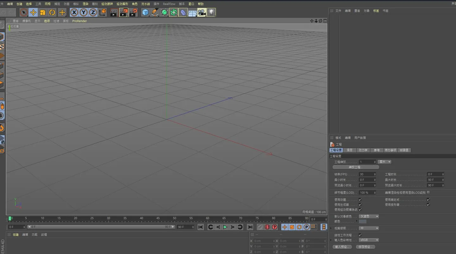456x254 pixels.
Task: Switch to the 信息 tab
Action: pyautogui.click(x=350, y=150)
